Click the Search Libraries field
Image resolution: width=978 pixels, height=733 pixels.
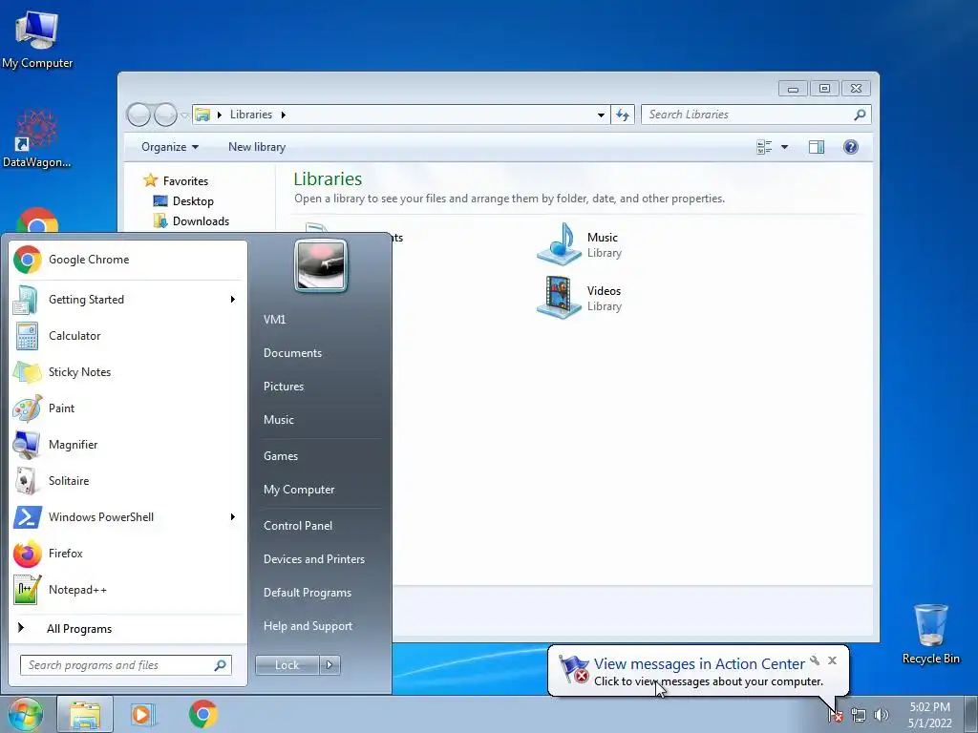click(x=756, y=115)
